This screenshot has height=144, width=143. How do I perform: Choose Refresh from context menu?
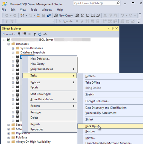[x=49, y=124]
